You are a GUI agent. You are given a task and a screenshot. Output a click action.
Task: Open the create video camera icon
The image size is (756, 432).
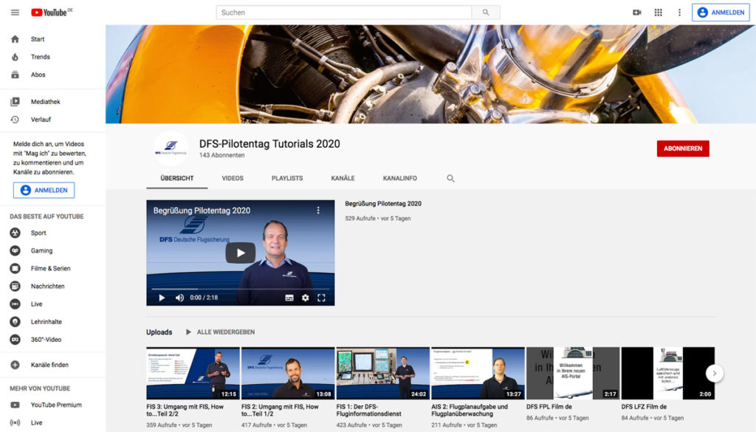637,13
